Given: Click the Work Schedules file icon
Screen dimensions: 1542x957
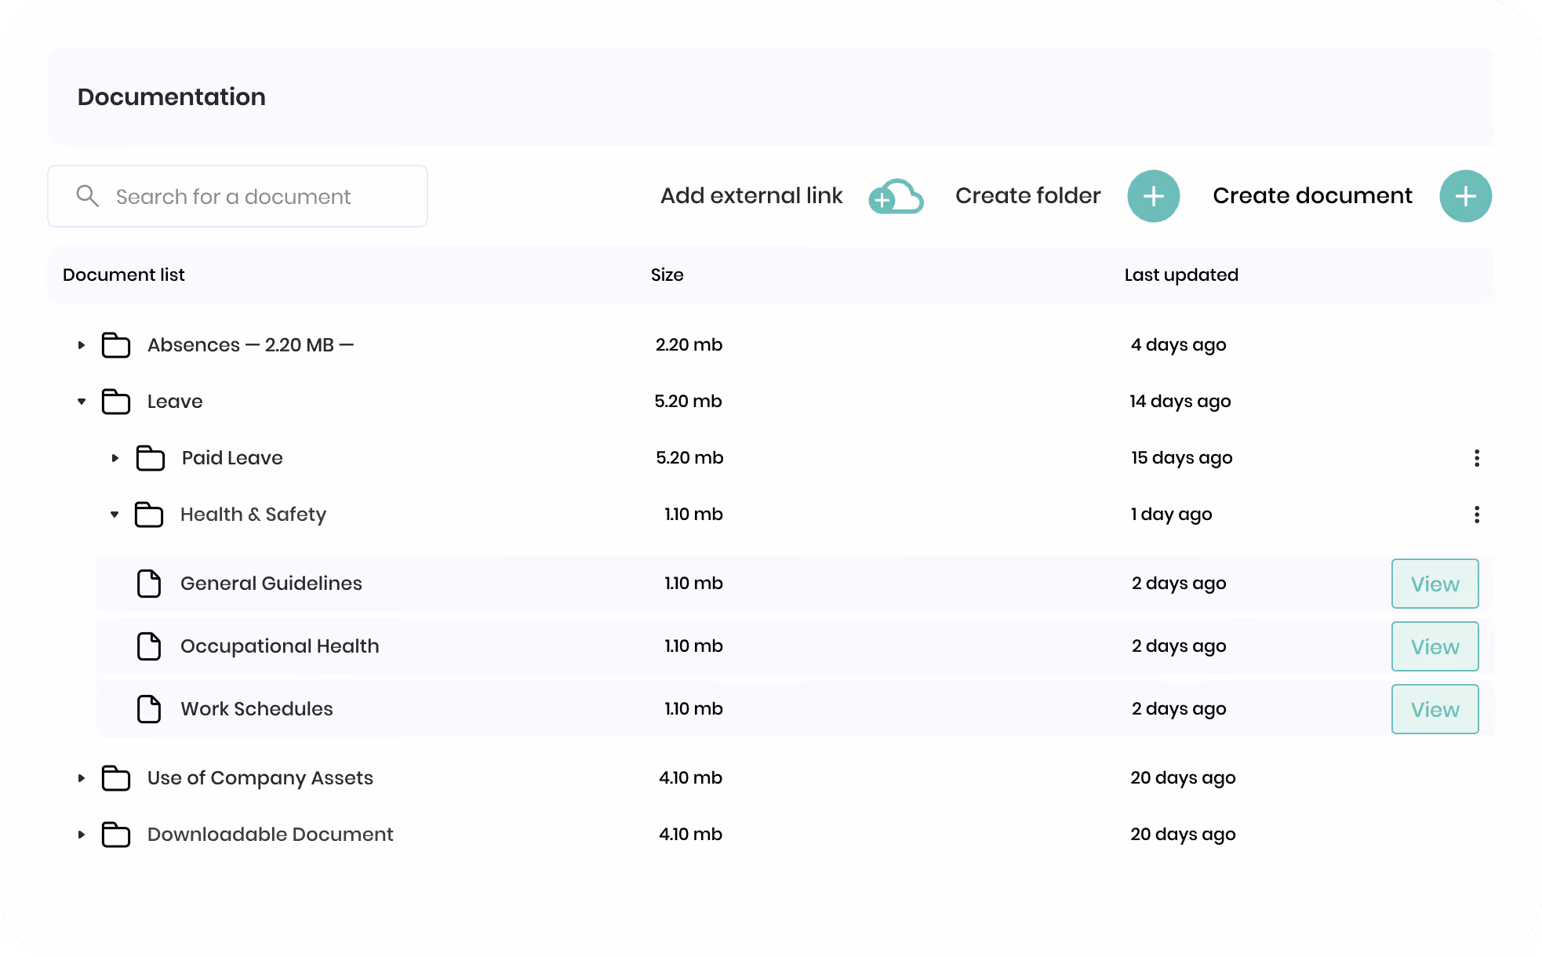Looking at the screenshot, I should (149, 709).
